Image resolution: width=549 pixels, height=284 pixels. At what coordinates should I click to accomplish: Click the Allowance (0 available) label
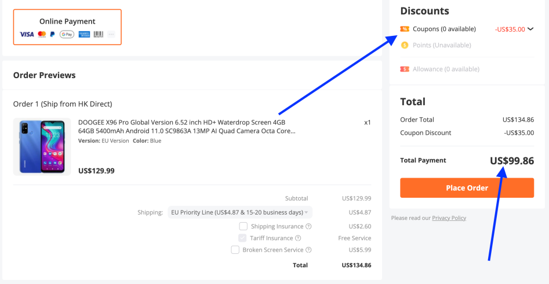[x=446, y=69]
